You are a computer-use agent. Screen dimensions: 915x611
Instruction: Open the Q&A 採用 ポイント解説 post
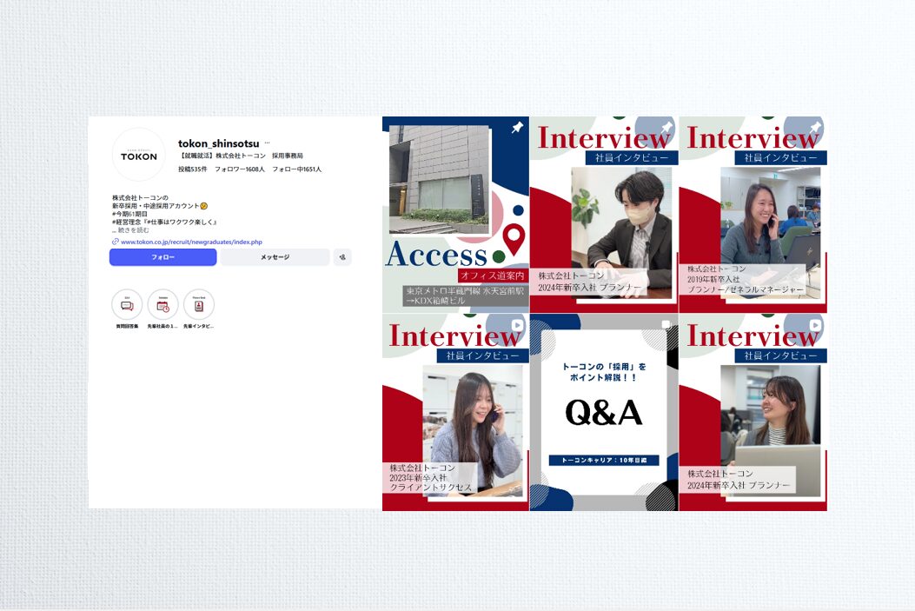click(x=604, y=412)
